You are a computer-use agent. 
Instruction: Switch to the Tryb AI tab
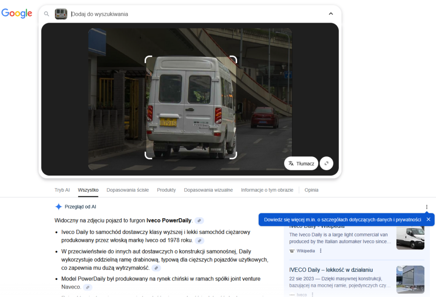62,190
